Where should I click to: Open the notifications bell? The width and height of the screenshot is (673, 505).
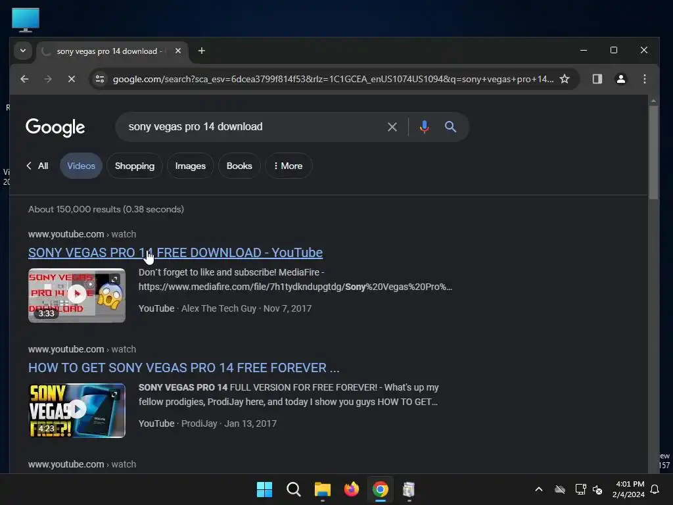655,489
